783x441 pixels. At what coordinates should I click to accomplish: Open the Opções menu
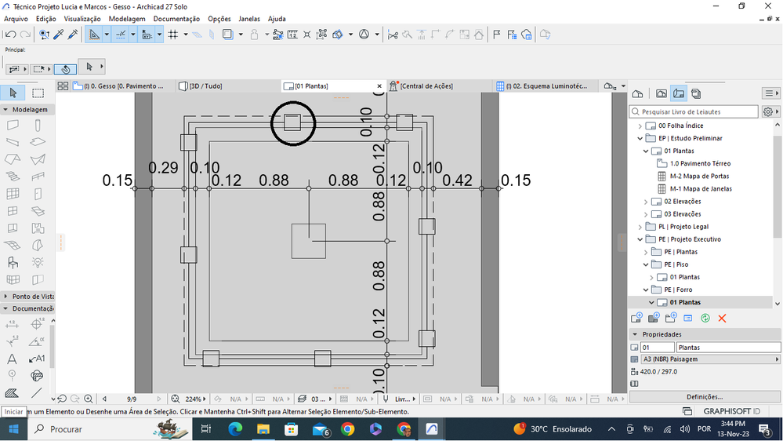[x=219, y=19]
